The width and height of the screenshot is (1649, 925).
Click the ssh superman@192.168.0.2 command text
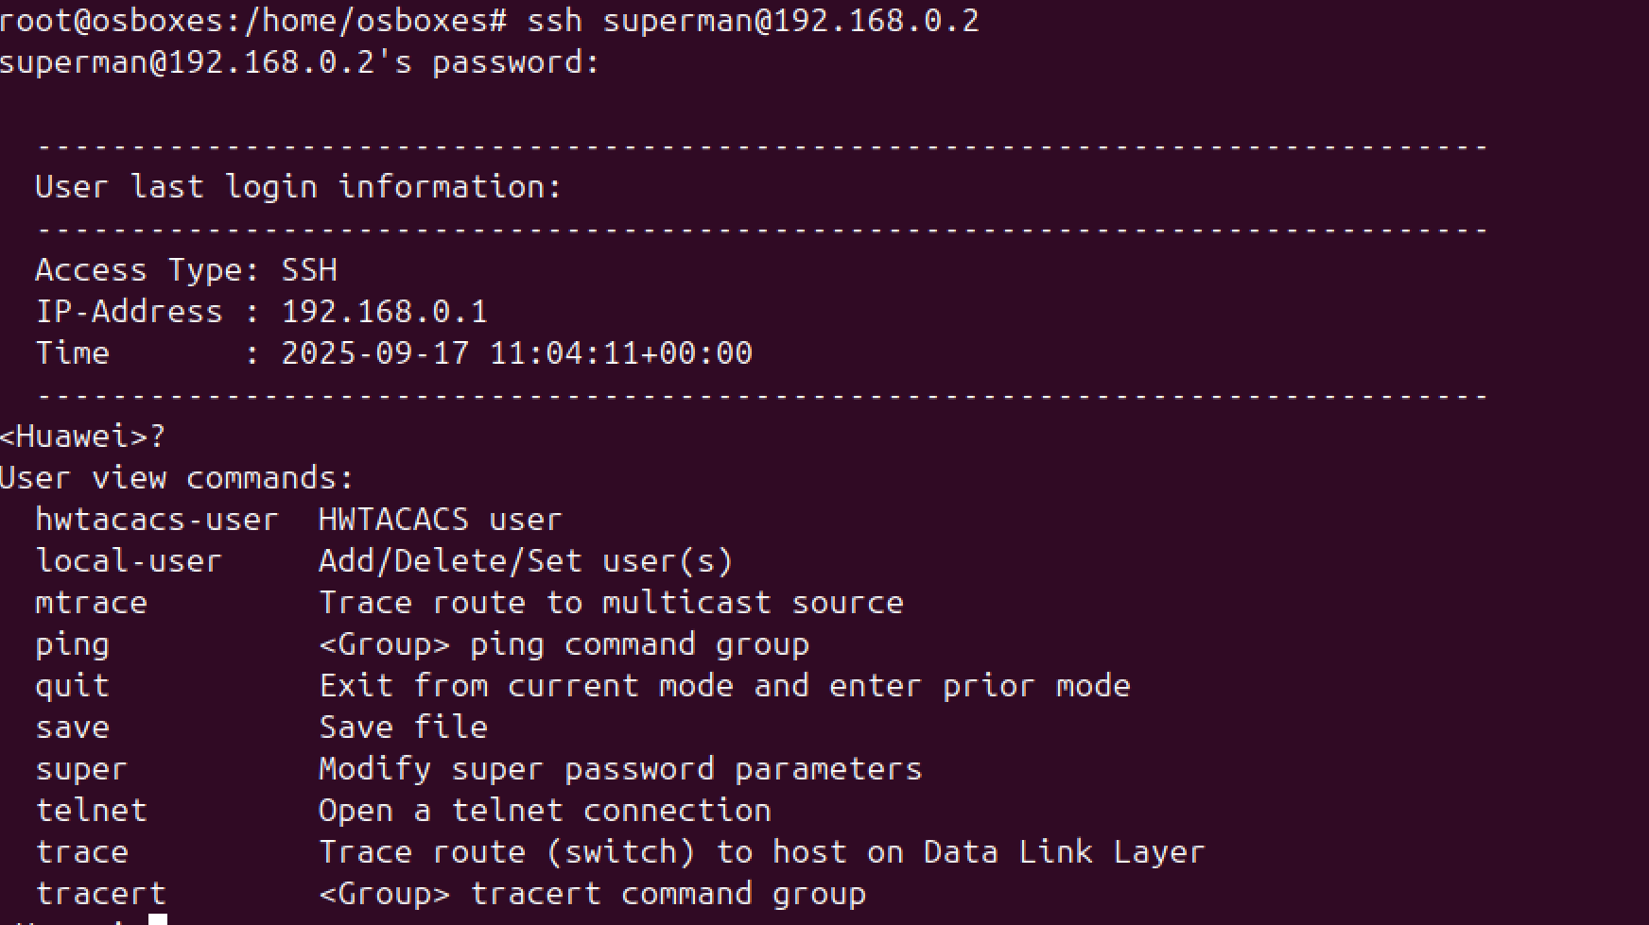click(x=753, y=21)
